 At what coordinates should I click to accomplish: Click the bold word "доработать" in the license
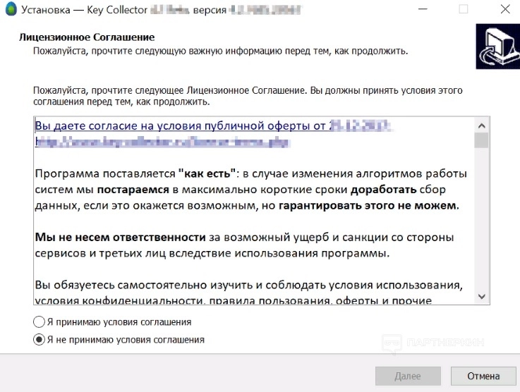coord(384,190)
